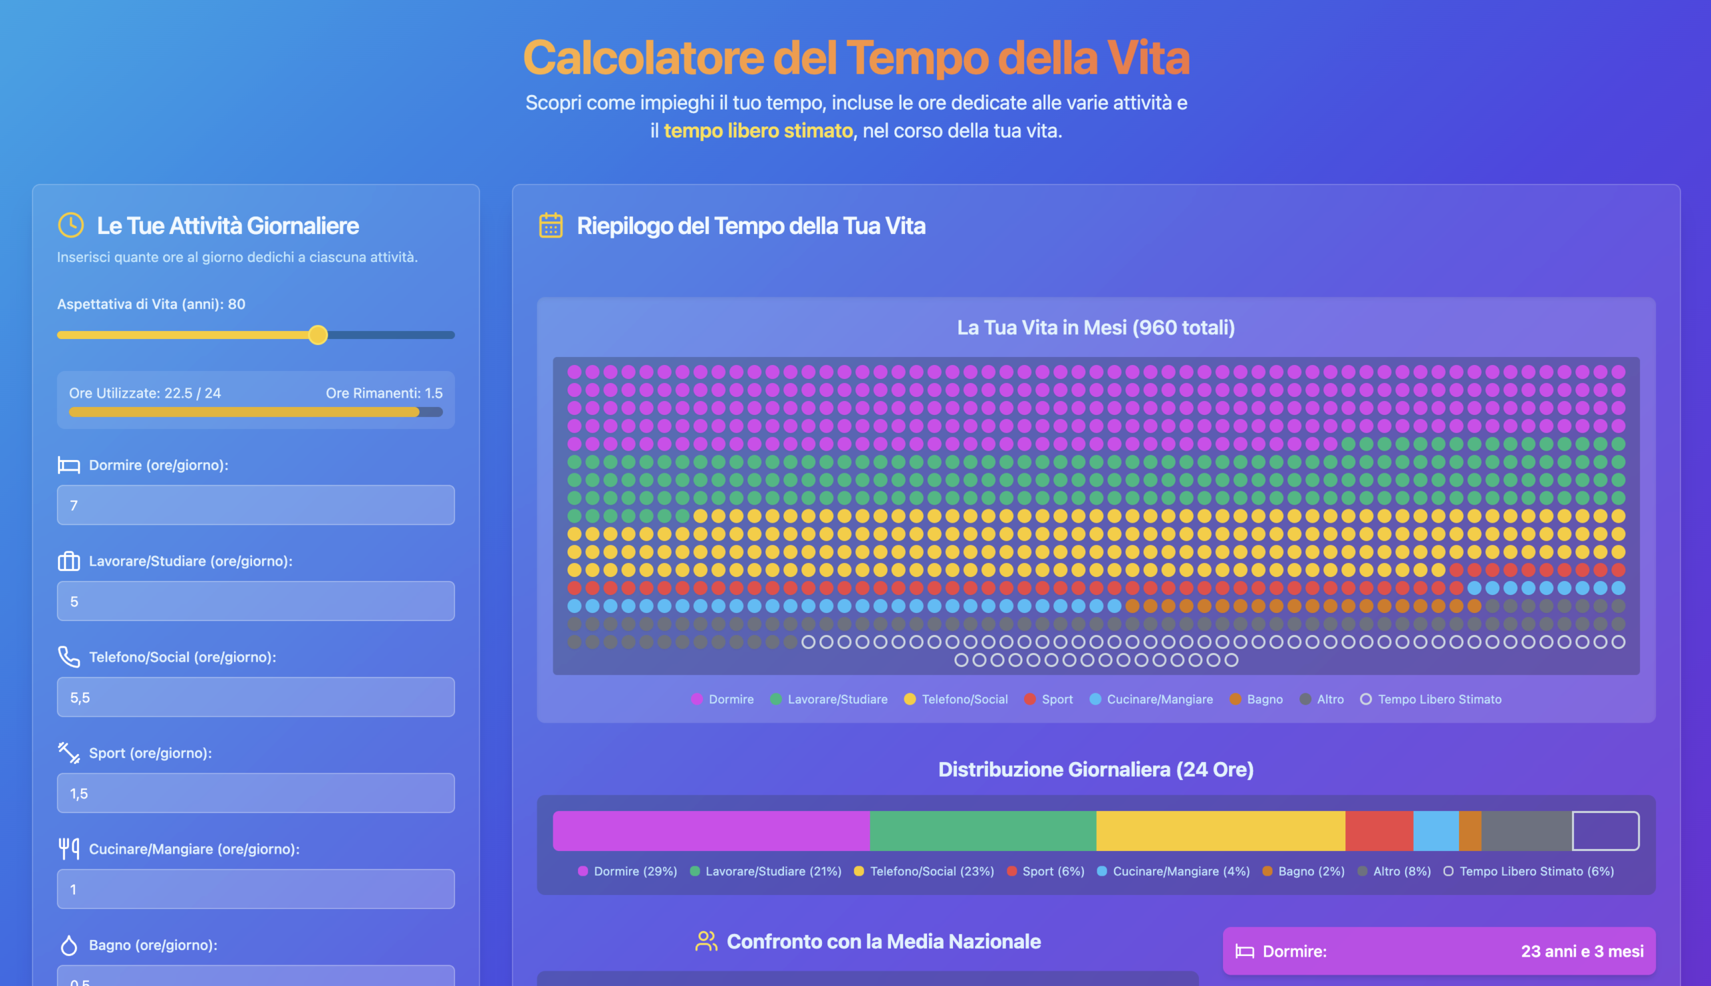Viewport: 1711px width, 986px height.
Task: Click the briefcase icon next to Lavorare/Studiare
Action: coord(68,561)
